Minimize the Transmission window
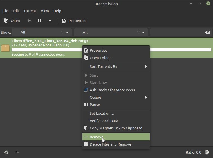 pos(191,3)
